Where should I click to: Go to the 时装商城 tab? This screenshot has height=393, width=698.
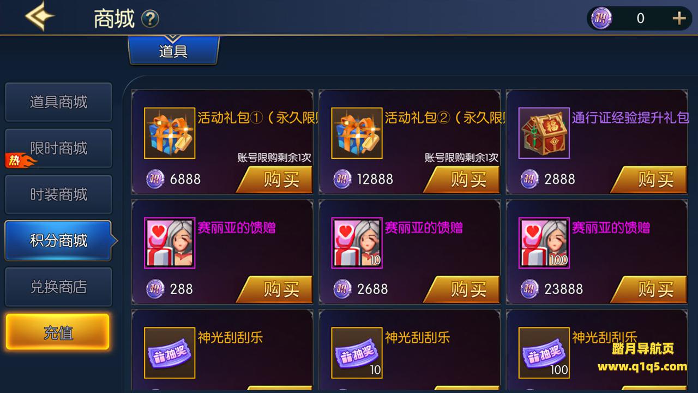pyautogui.click(x=58, y=194)
